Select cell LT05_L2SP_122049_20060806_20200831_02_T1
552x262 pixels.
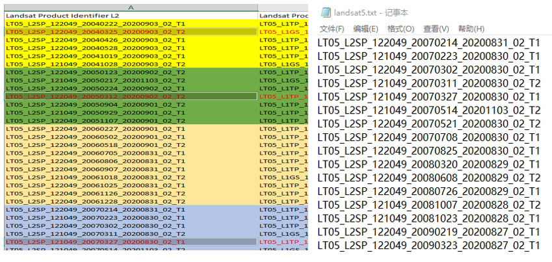pyautogui.click(x=131, y=161)
